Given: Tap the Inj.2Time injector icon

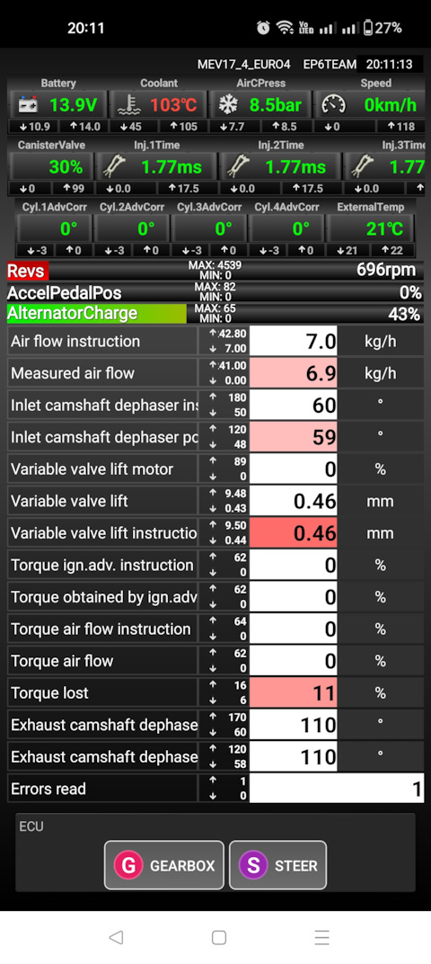Looking at the screenshot, I should (239, 166).
